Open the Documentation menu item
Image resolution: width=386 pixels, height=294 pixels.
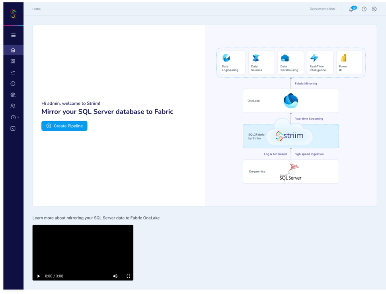(x=322, y=9)
